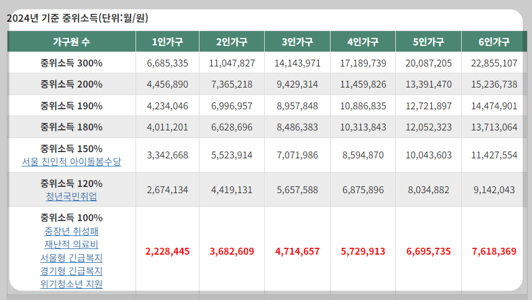Click the value 5,523,914
The image size is (532, 300).
click(x=232, y=155)
